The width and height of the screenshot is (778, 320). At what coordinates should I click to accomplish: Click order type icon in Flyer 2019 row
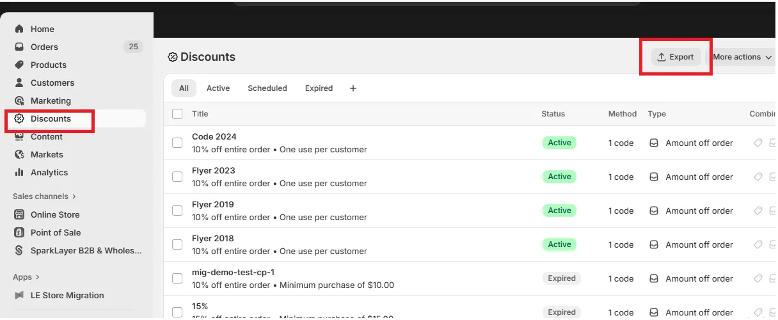654,211
